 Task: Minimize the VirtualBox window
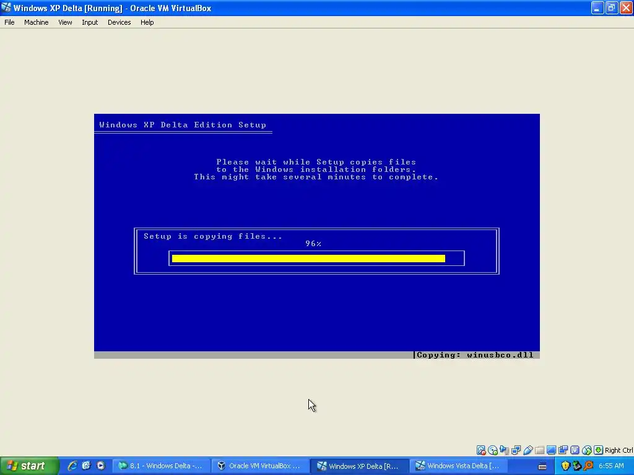click(x=597, y=7)
